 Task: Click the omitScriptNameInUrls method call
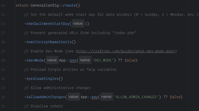coord(49,42)
